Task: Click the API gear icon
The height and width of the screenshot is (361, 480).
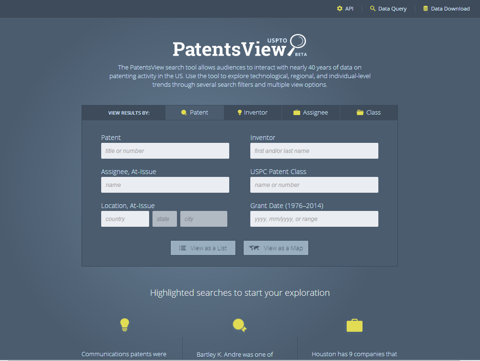Action: coord(340,9)
